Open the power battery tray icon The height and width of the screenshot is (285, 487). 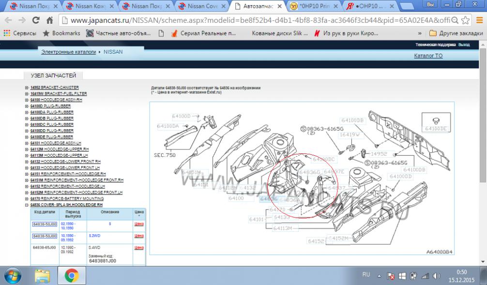(413, 276)
